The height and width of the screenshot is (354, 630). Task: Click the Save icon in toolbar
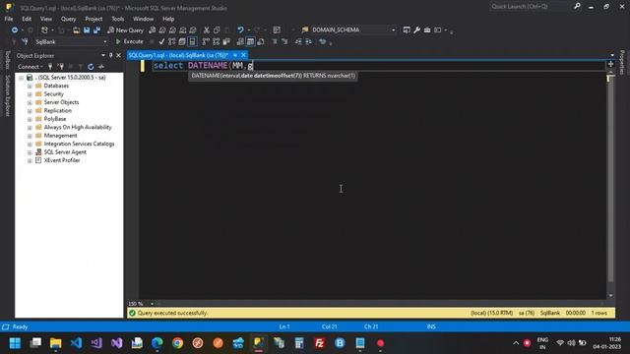(x=87, y=30)
